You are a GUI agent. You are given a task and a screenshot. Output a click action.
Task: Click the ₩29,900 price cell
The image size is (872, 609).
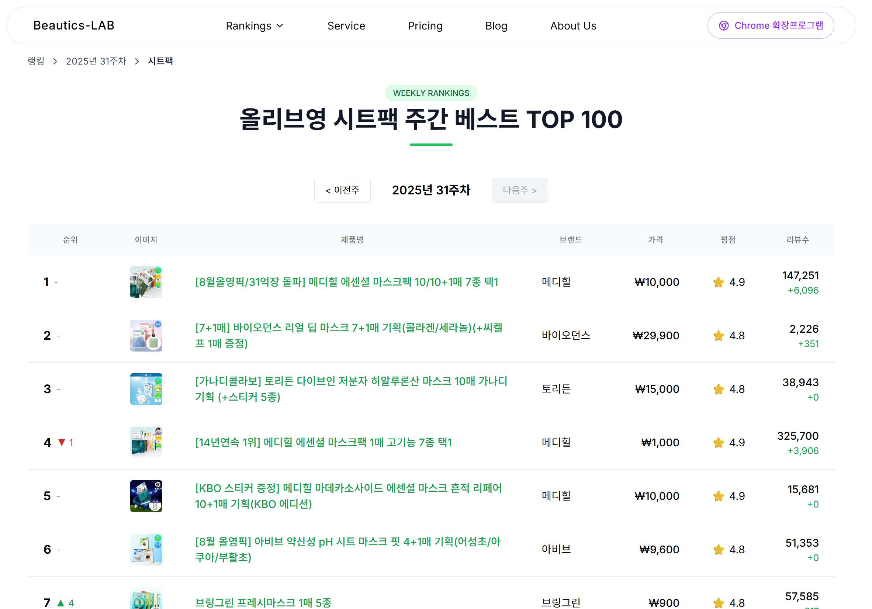coord(656,336)
